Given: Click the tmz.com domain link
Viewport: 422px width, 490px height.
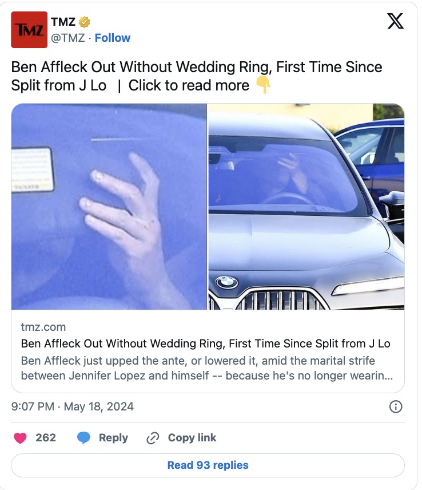Looking at the screenshot, I should (x=43, y=327).
